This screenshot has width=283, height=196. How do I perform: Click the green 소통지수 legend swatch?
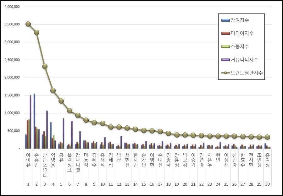click(225, 46)
